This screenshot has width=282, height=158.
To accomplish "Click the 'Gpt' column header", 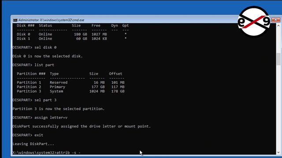I will (125, 25).
